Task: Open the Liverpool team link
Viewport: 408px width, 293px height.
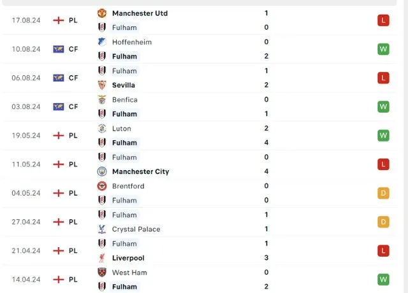Action: click(128, 258)
